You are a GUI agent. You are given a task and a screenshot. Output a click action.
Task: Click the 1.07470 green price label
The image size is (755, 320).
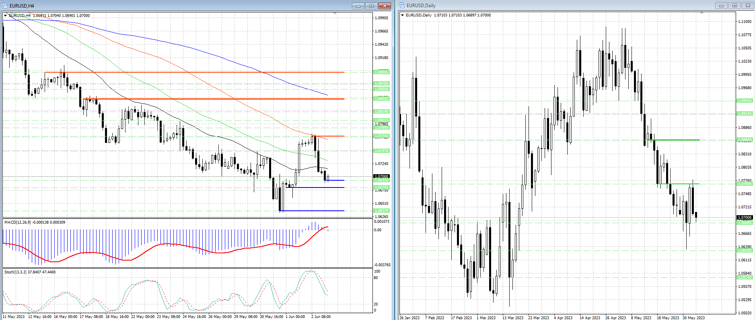382,151
